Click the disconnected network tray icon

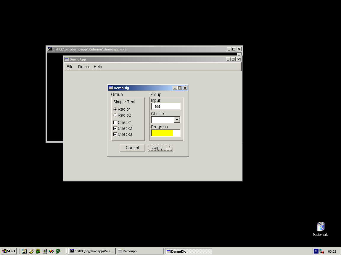[x=321, y=251]
